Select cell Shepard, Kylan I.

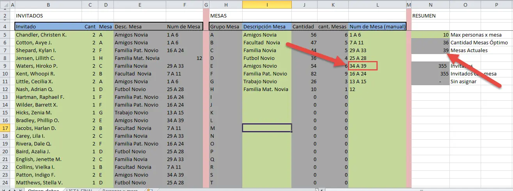(48, 50)
